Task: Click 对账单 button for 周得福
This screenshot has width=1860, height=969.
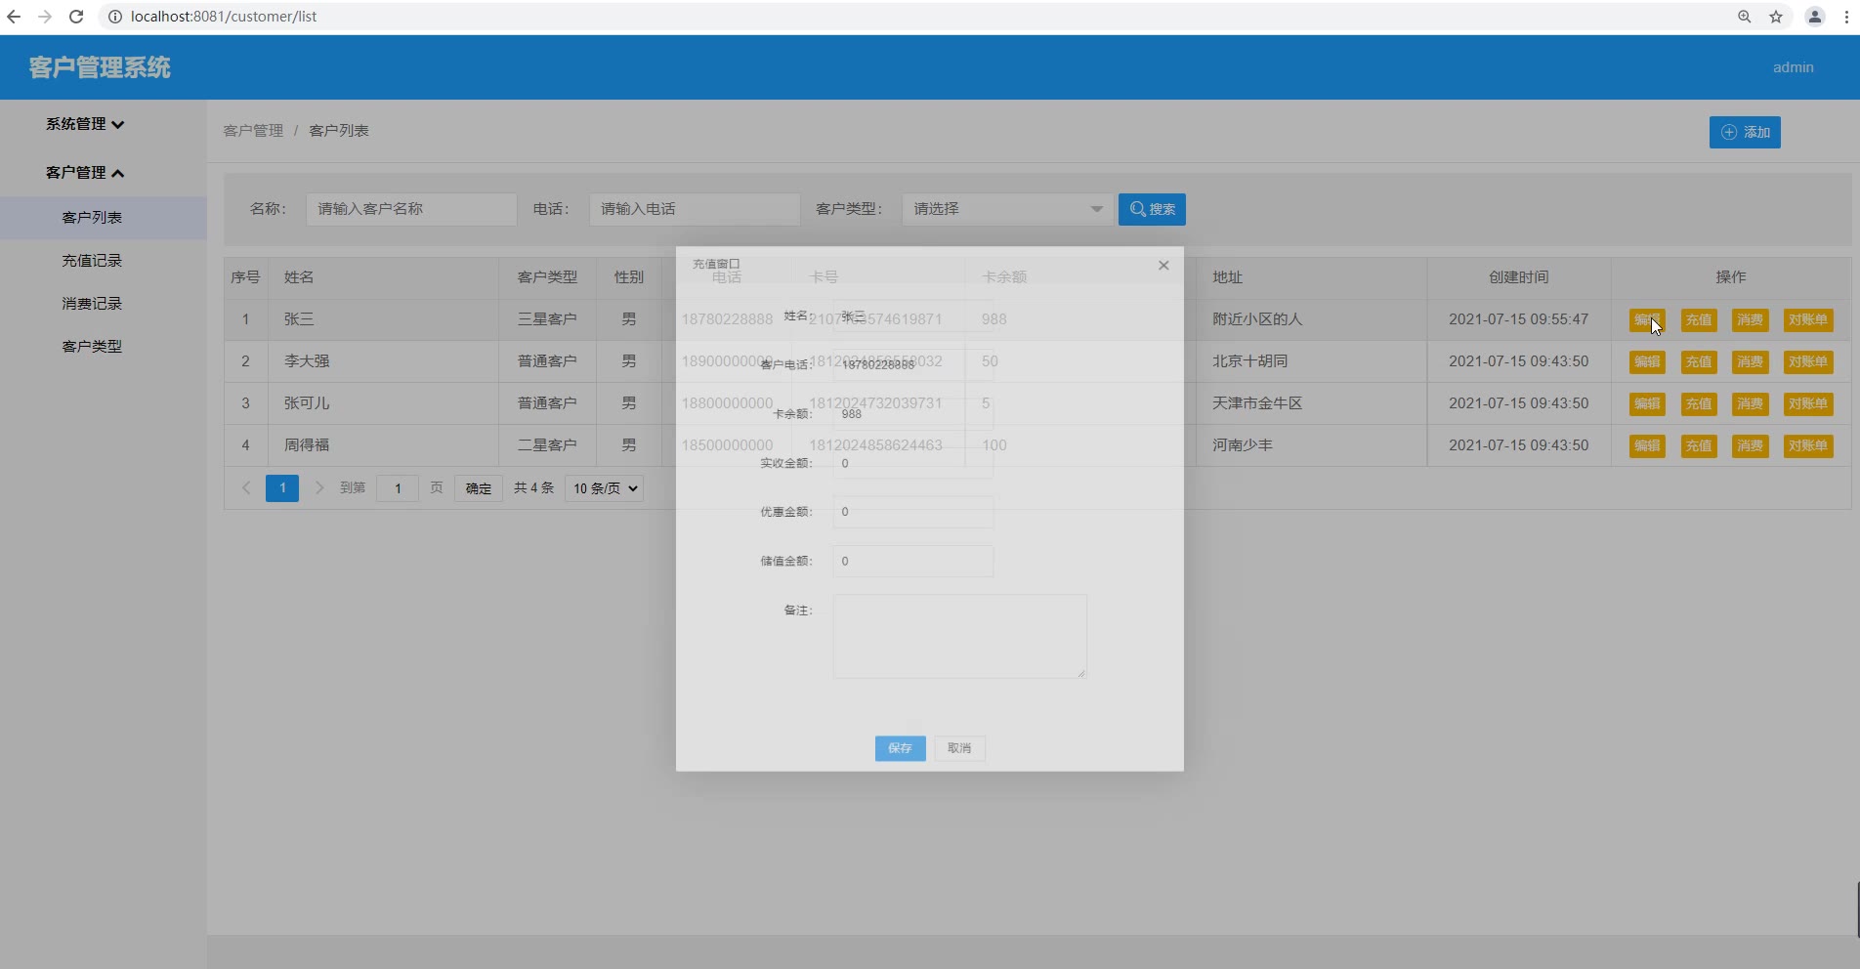Action: (1807, 445)
